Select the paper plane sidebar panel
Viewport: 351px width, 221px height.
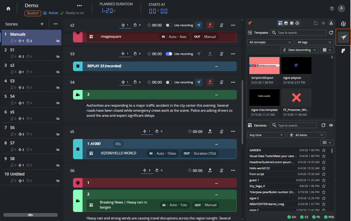click(x=344, y=37)
